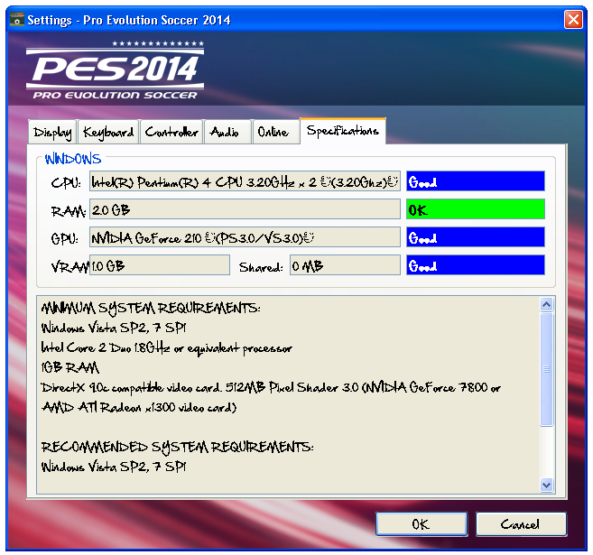The height and width of the screenshot is (555, 593).
Task: Go to the Audio tab
Action: tap(227, 132)
